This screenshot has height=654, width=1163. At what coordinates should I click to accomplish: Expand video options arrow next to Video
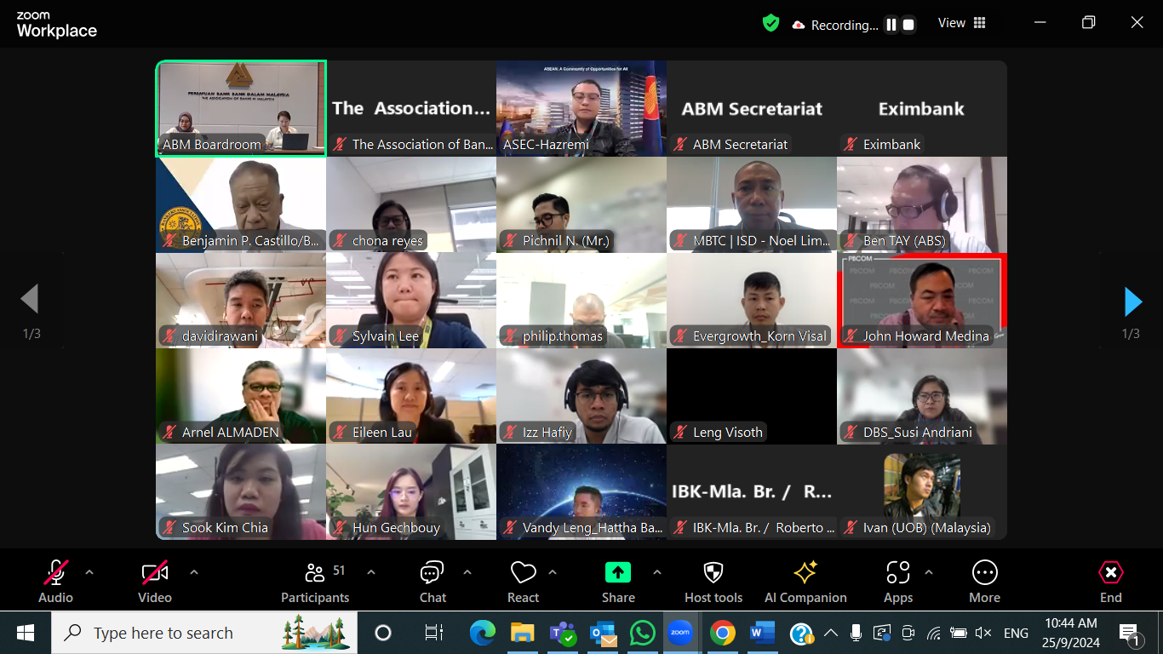coord(194,572)
